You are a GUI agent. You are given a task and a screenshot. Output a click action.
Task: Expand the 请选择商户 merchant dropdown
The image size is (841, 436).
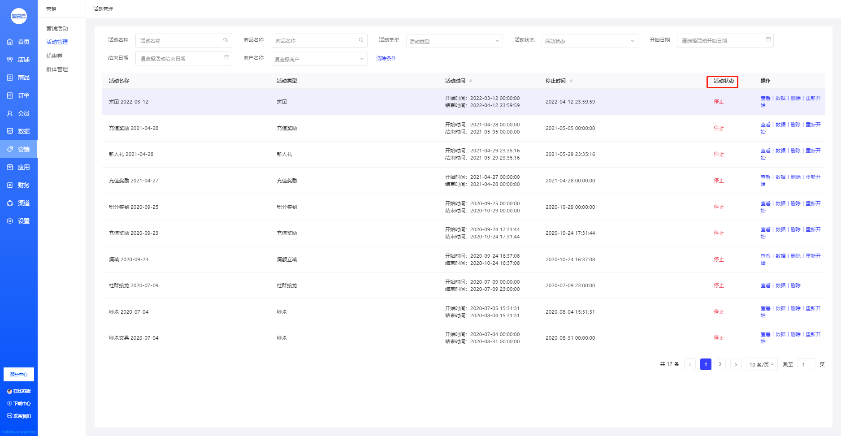[319, 59]
